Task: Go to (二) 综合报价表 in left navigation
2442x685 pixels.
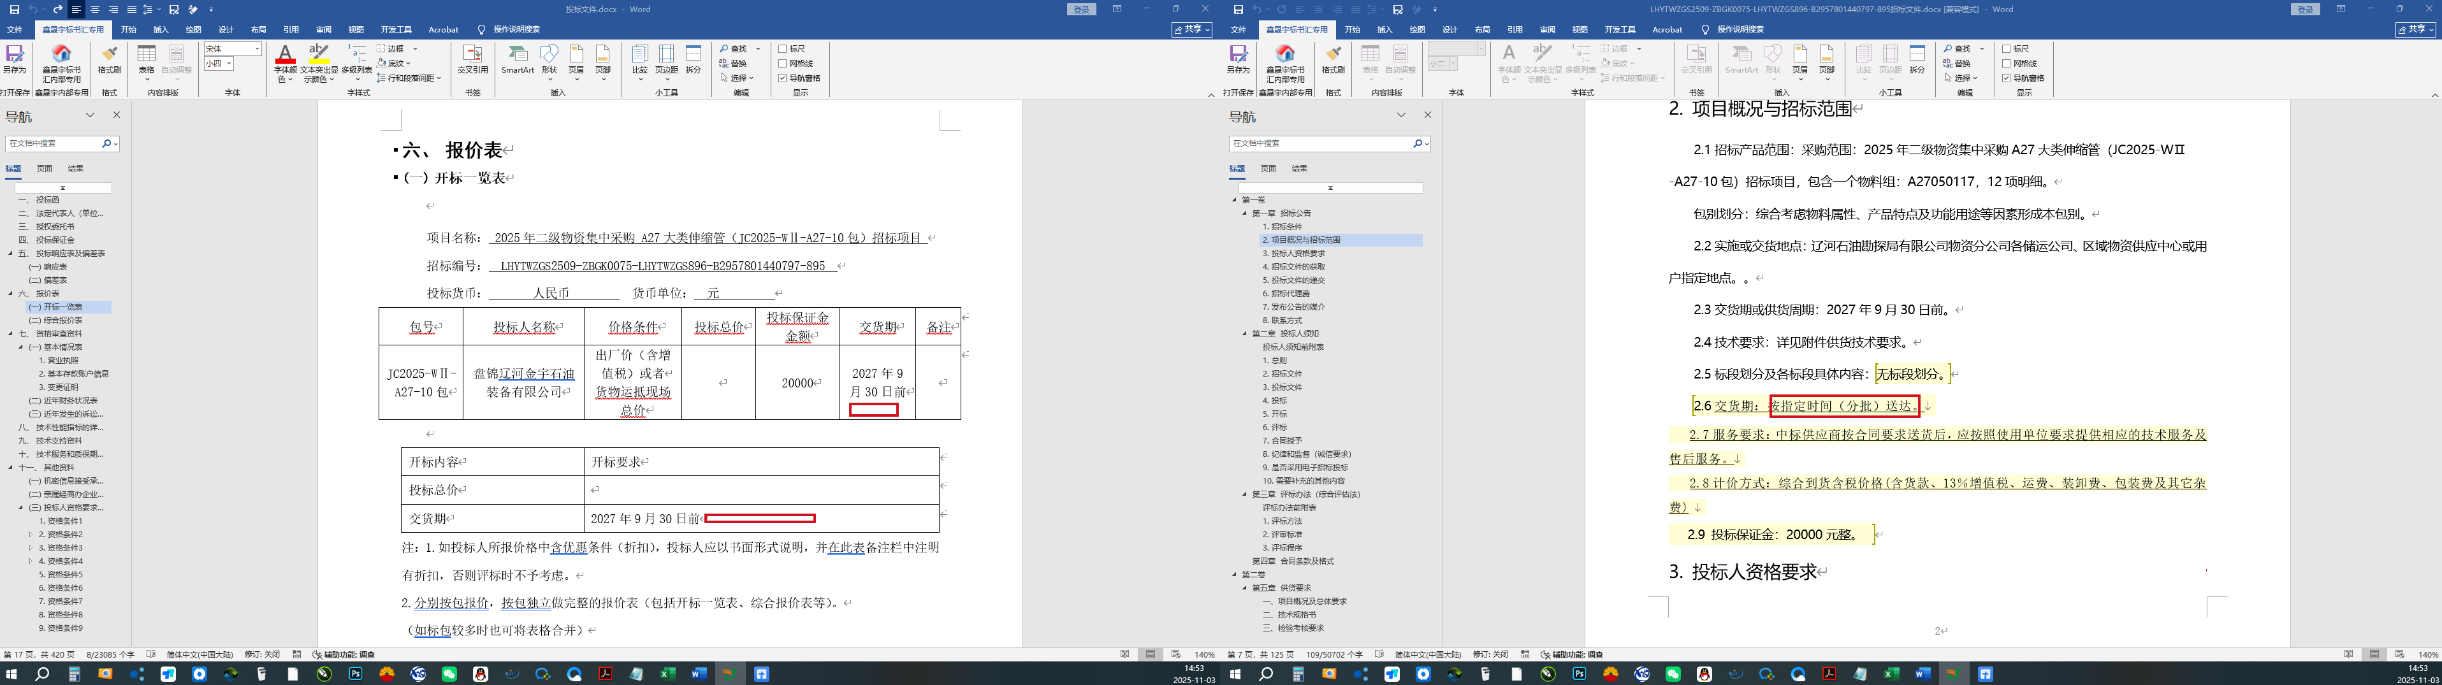Action: (x=56, y=321)
